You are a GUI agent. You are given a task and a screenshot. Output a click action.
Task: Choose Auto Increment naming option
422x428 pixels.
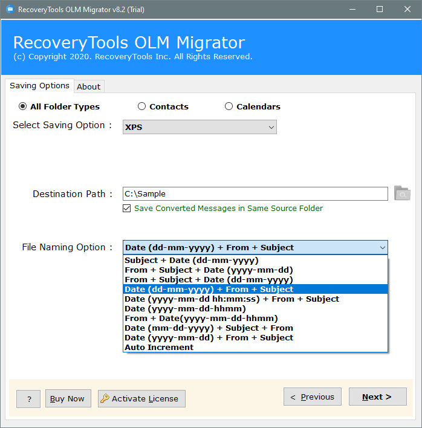tap(255, 347)
